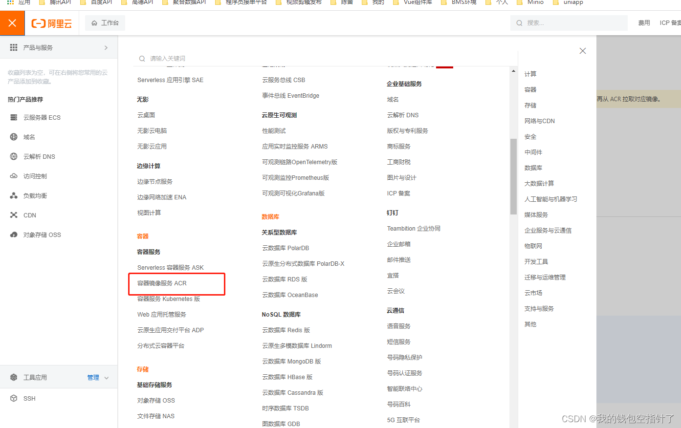681x428 pixels.
Task: Open 号码隐私保护
Action: coord(405,358)
